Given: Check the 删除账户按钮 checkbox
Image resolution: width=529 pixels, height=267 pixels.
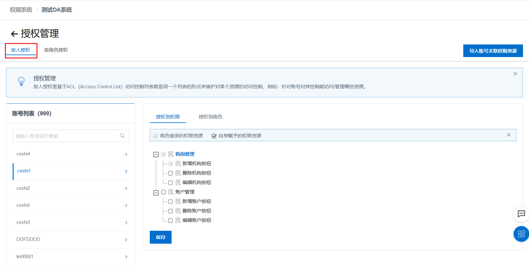Looking at the screenshot, I should [170, 211].
